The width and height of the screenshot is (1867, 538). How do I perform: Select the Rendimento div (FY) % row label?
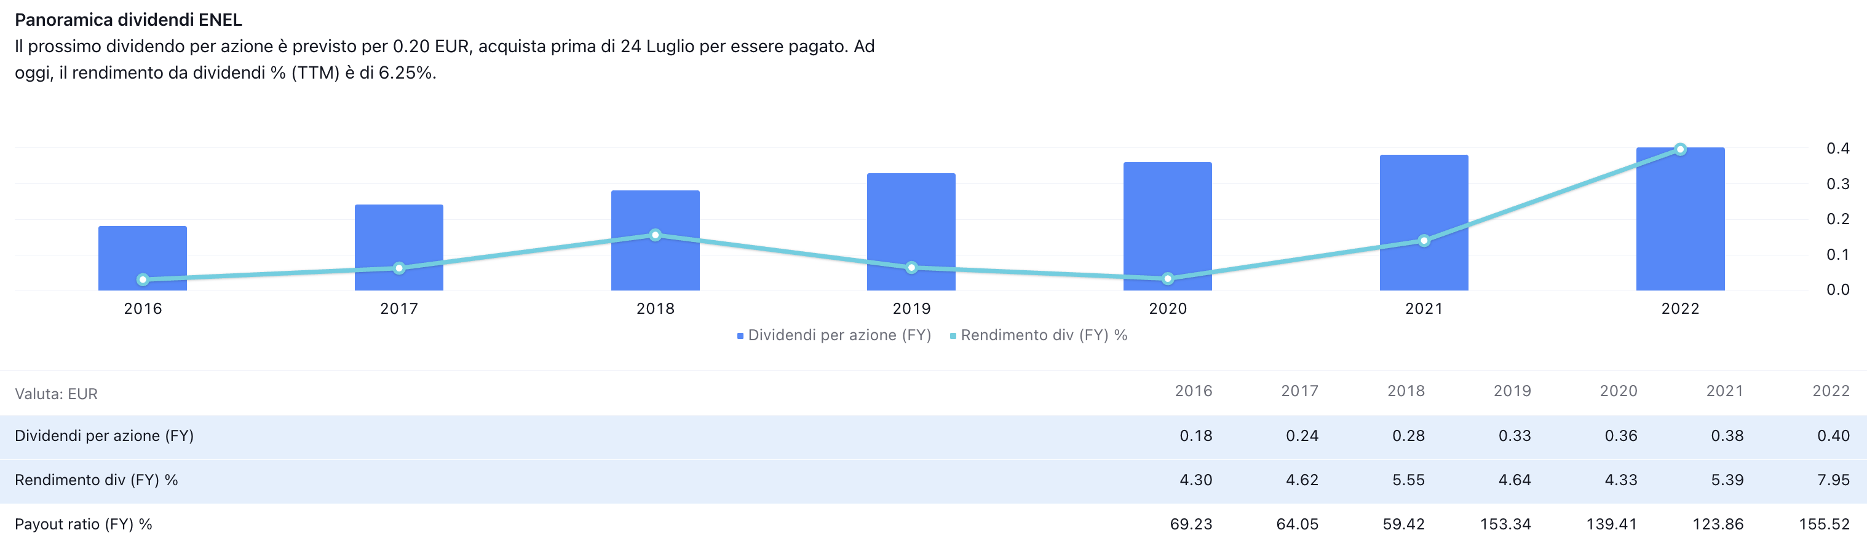tap(97, 480)
